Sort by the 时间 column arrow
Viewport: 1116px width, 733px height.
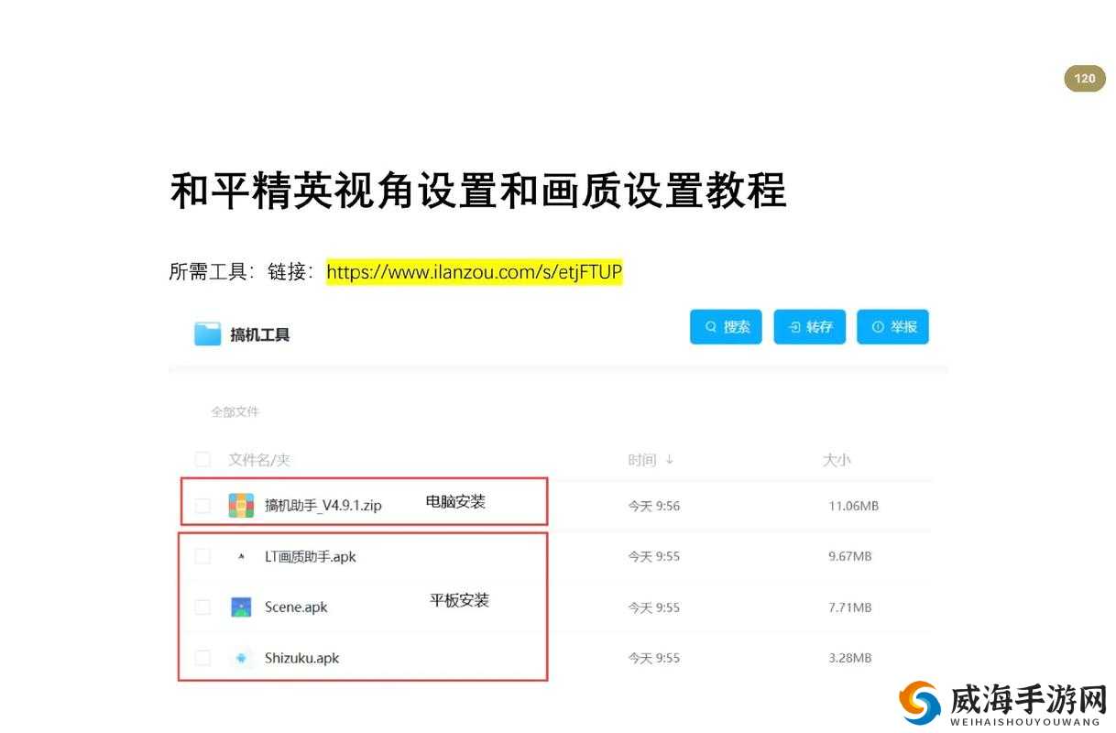pyautogui.click(x=669, y=460)
